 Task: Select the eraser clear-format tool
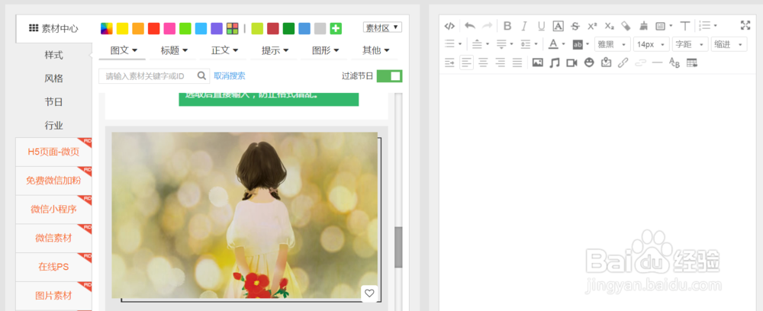(626, 26)
